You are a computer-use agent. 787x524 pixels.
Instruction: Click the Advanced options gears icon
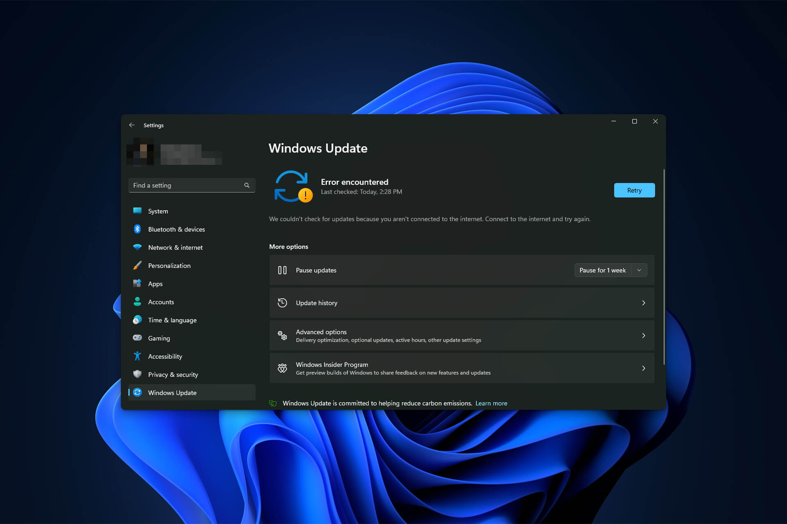[282, 335]
